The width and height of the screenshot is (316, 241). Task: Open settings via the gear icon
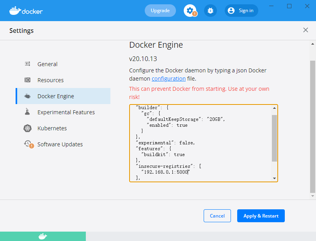(x=190, y=11)
